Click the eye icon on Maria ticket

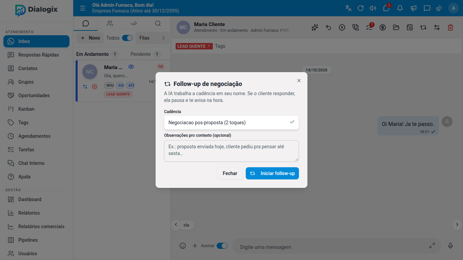pyautogui.click(x=132, y=67)
